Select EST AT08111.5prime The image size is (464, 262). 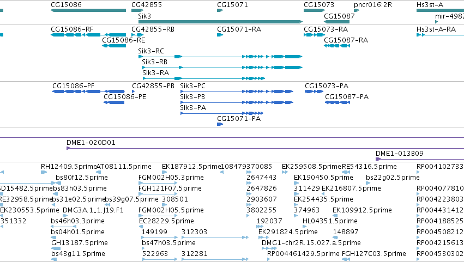click(x=124, y=167)
